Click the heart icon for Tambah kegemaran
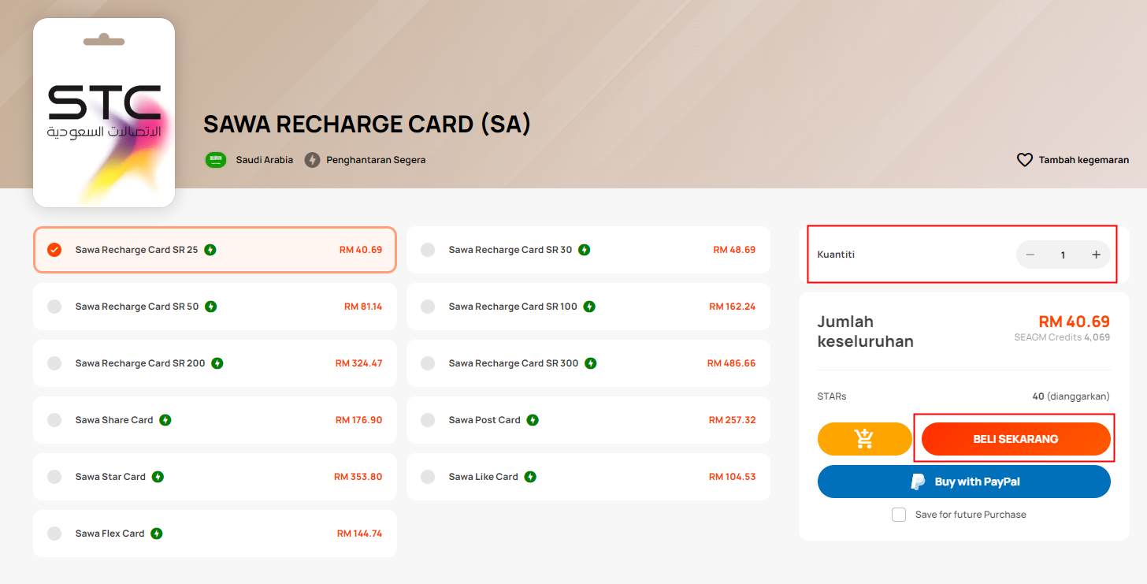The height and width of the screenshot is (584, 1147). pyautogui.click(x=1024, y=160)
